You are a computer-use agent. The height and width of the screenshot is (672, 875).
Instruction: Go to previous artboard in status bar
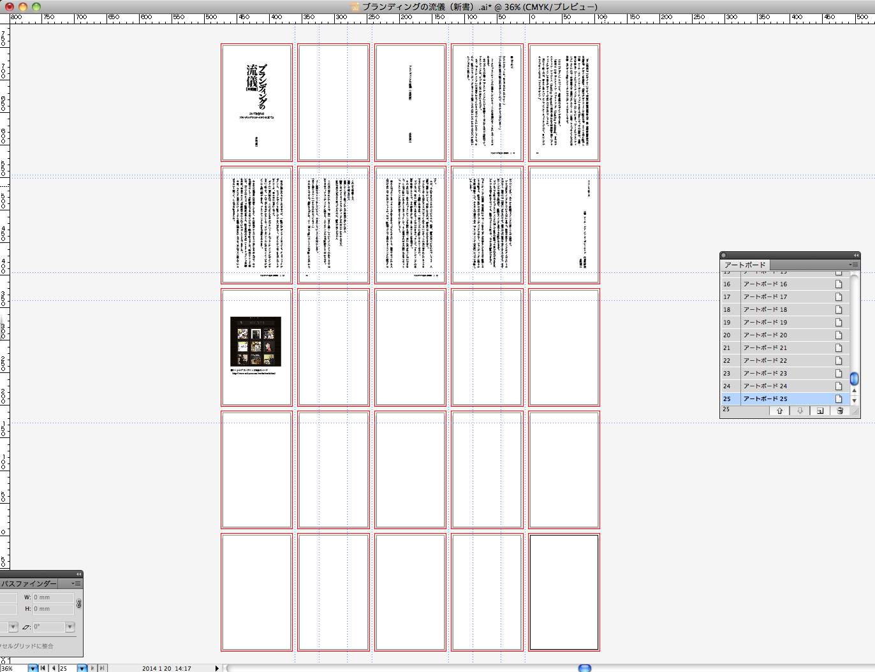(x=53, y=668)
